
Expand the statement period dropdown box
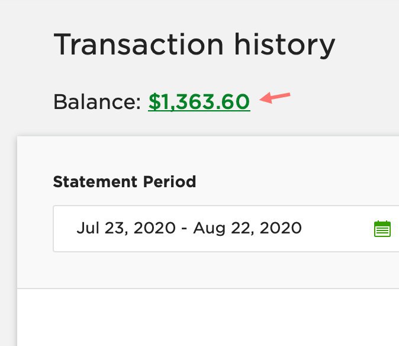point(226,228)
